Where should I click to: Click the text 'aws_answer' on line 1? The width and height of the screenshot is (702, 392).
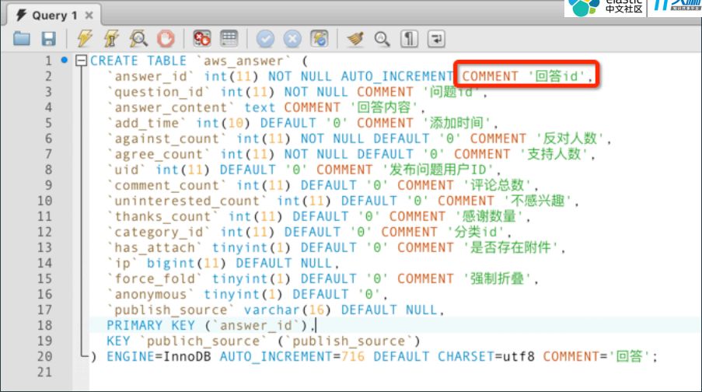coord(243,61)
